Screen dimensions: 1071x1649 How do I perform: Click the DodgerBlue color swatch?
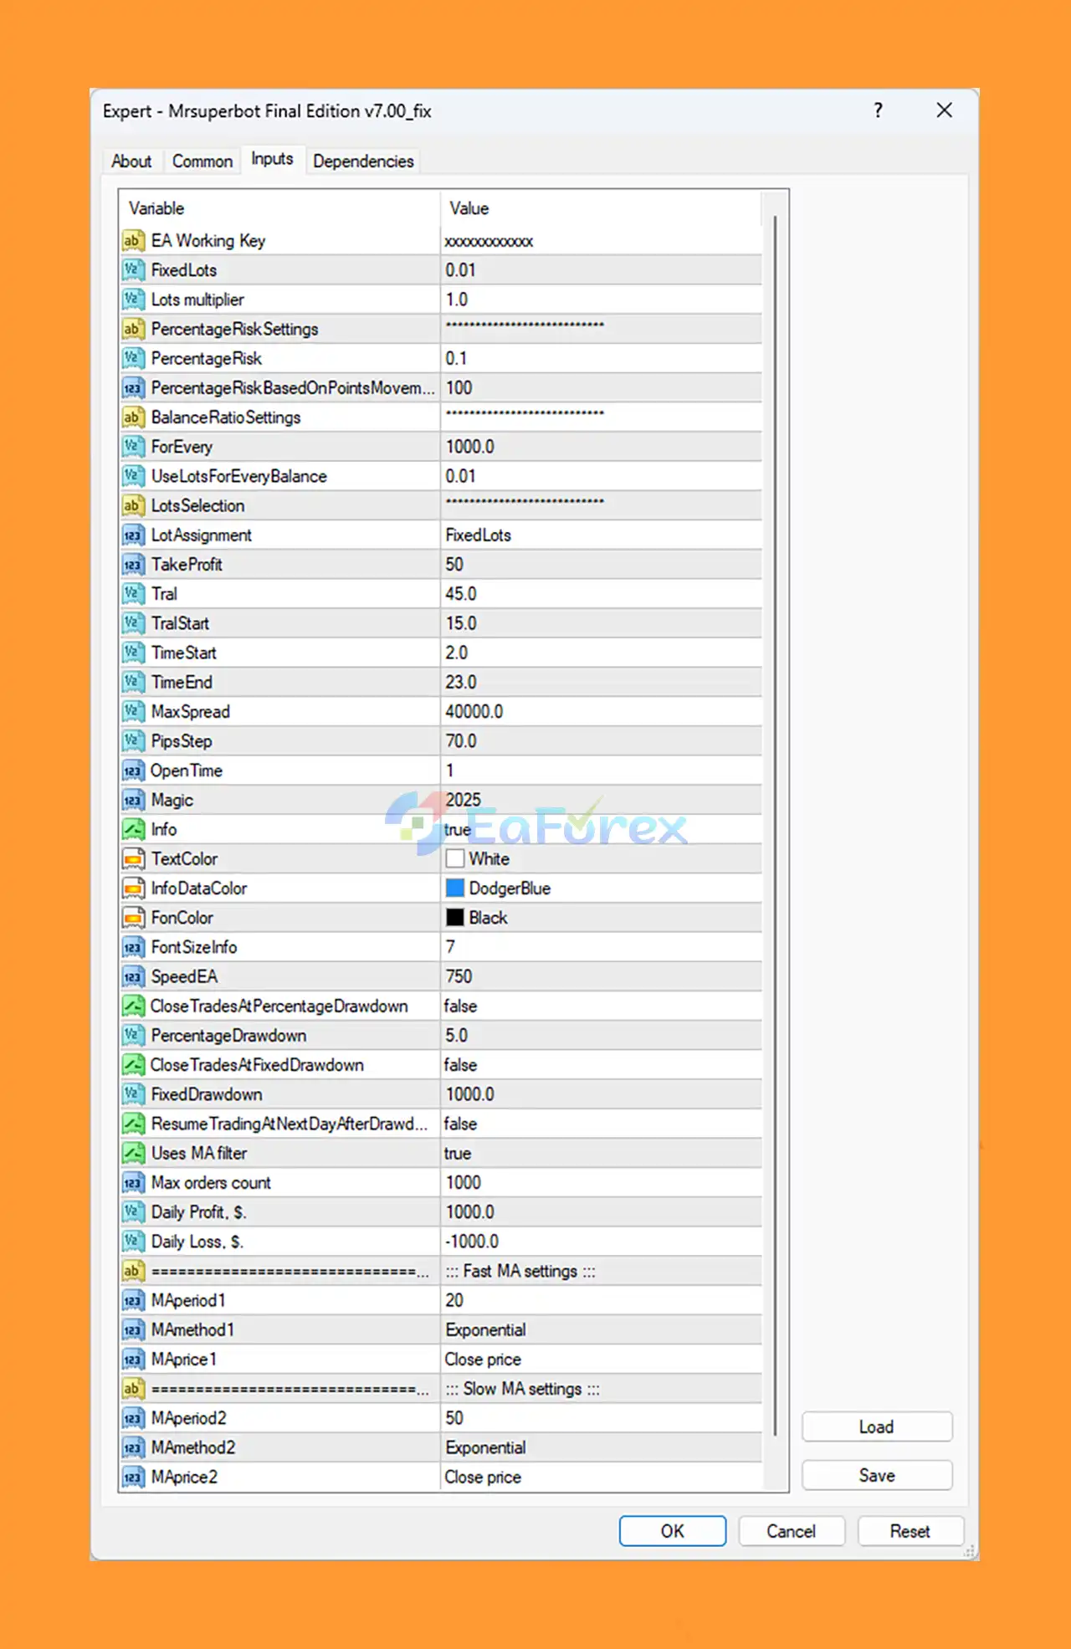tap(455, 889)
